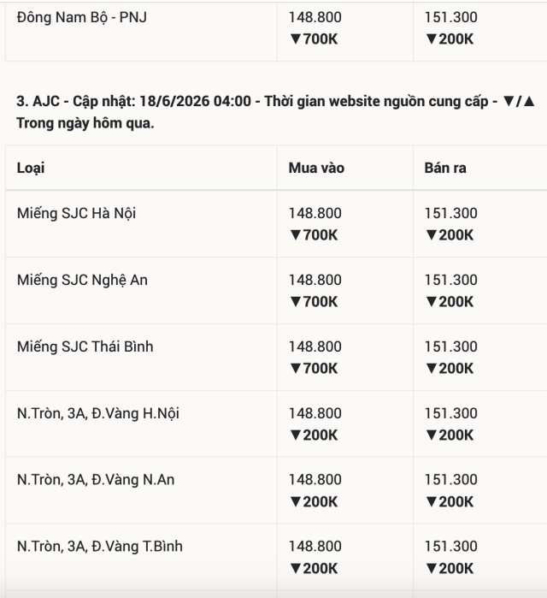Click the Mua vào column header
Screen dimensions: 547x598
[x=316, y=168]
